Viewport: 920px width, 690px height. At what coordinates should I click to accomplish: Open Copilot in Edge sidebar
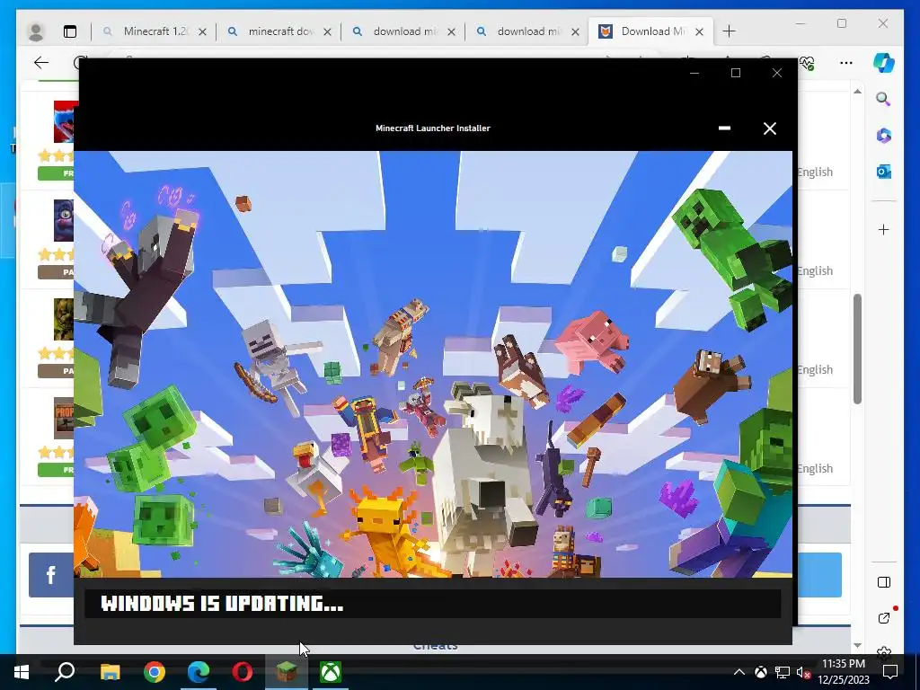tap(884, 63)
